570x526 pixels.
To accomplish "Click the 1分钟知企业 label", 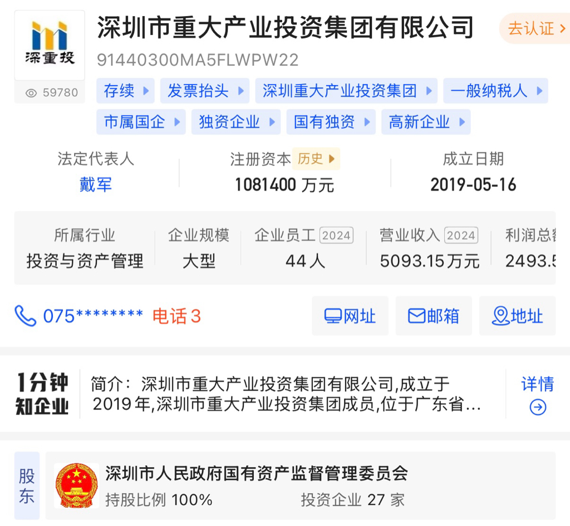I will [x=42, y=394].
